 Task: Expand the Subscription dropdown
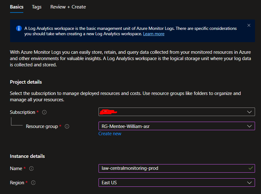point(176,112)
